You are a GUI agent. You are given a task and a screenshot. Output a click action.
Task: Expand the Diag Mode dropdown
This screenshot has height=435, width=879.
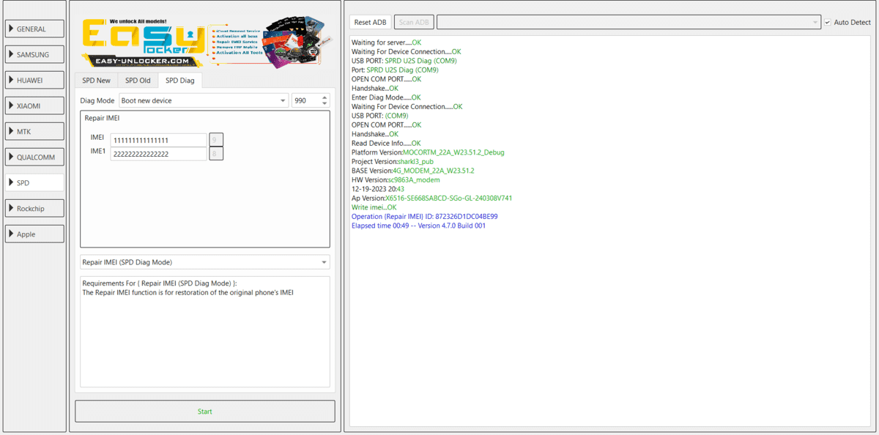tap(204, 100)
